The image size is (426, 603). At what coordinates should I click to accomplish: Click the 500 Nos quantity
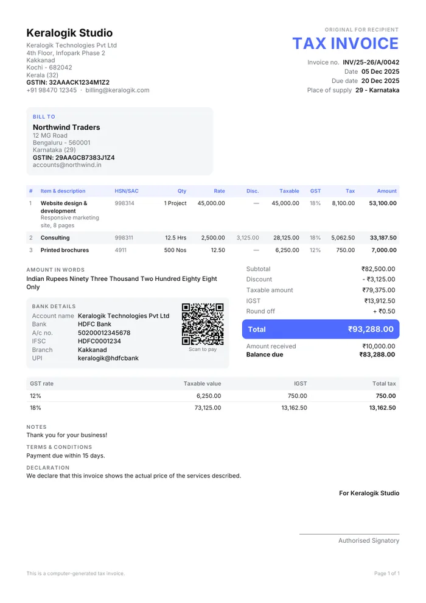[175, 250]
